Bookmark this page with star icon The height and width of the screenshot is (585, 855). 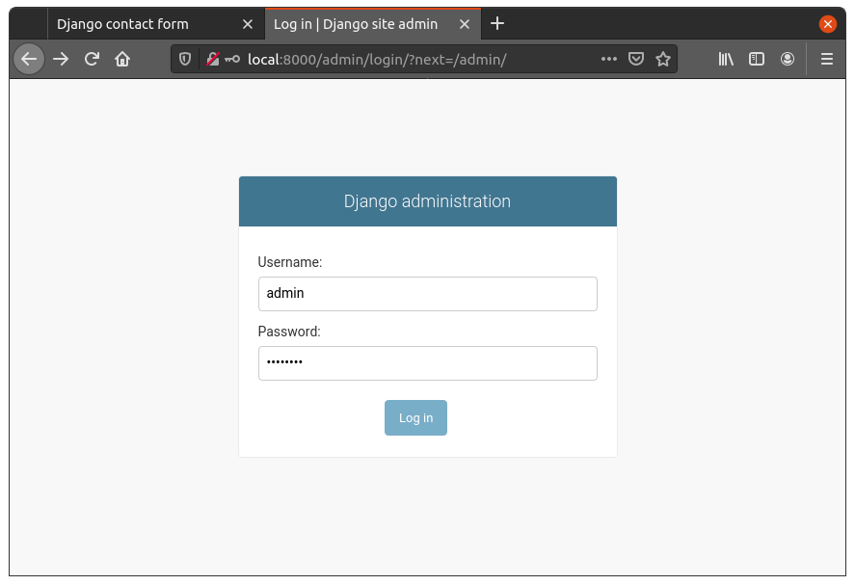click(x=663, y=59)
